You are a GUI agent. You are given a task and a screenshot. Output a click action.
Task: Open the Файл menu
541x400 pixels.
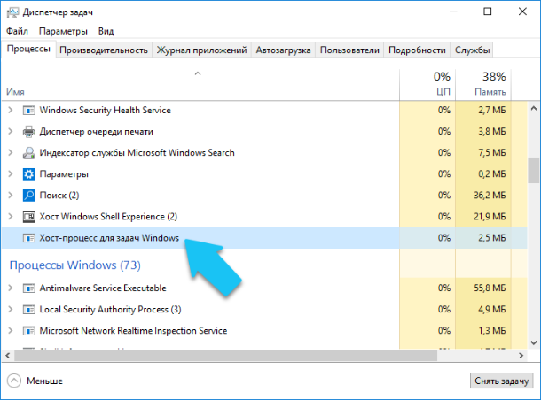[17, 31]
